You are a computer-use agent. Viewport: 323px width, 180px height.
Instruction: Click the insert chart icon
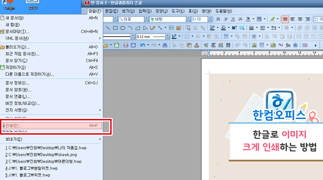[273, 45]
